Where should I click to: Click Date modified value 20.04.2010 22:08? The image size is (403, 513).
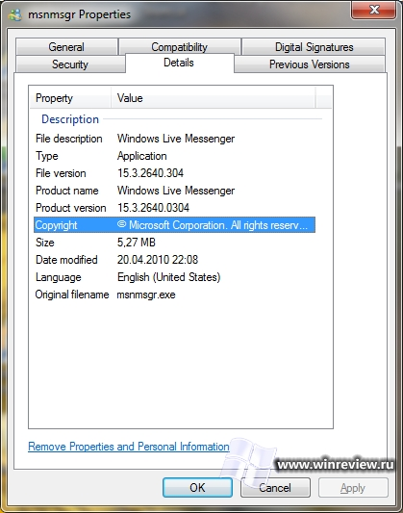158,260
